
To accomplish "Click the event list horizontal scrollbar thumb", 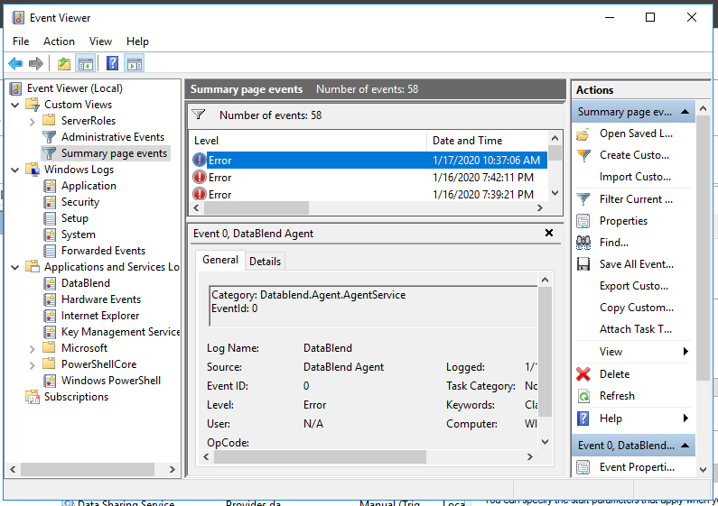I will tap(256, 207).
